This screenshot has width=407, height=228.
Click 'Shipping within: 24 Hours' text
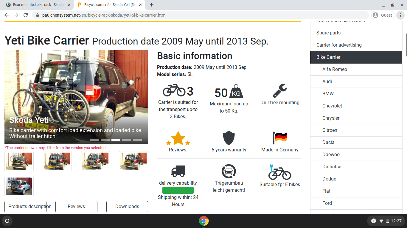point(178,201)
